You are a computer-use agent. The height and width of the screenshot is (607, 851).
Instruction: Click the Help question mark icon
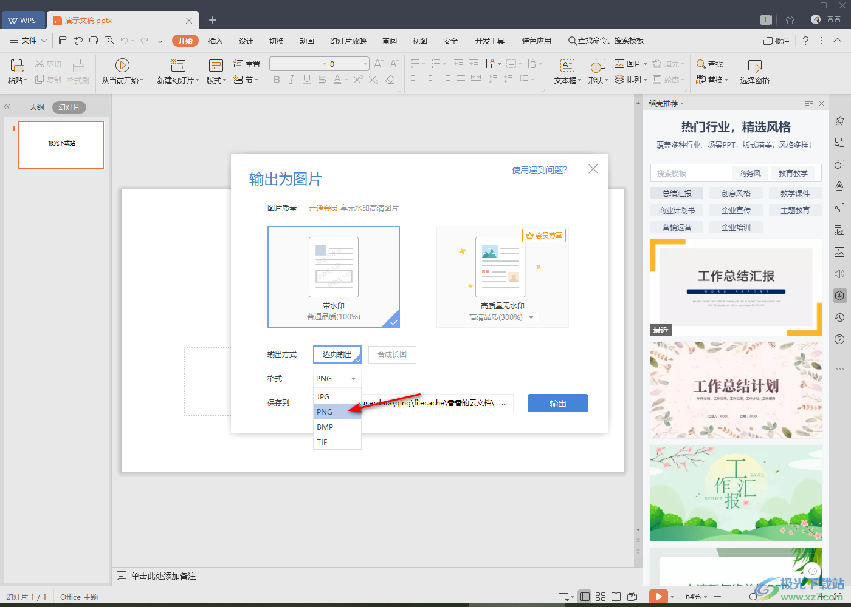pos(805,41)
